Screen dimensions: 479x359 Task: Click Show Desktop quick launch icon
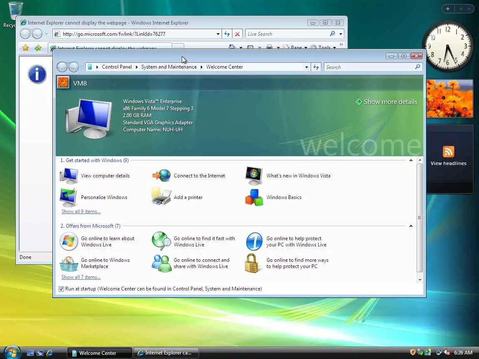[30, 353]
